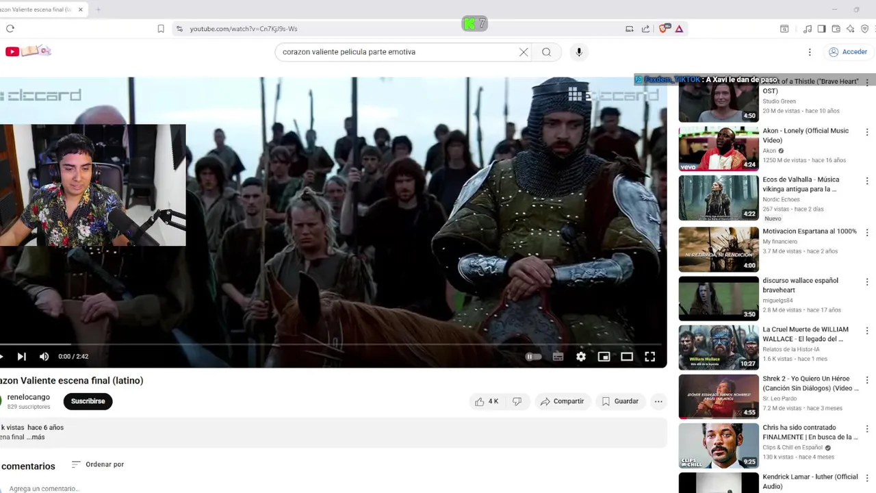
Task: Toggle the autoplay switch in the player
Action: point(533,357)
